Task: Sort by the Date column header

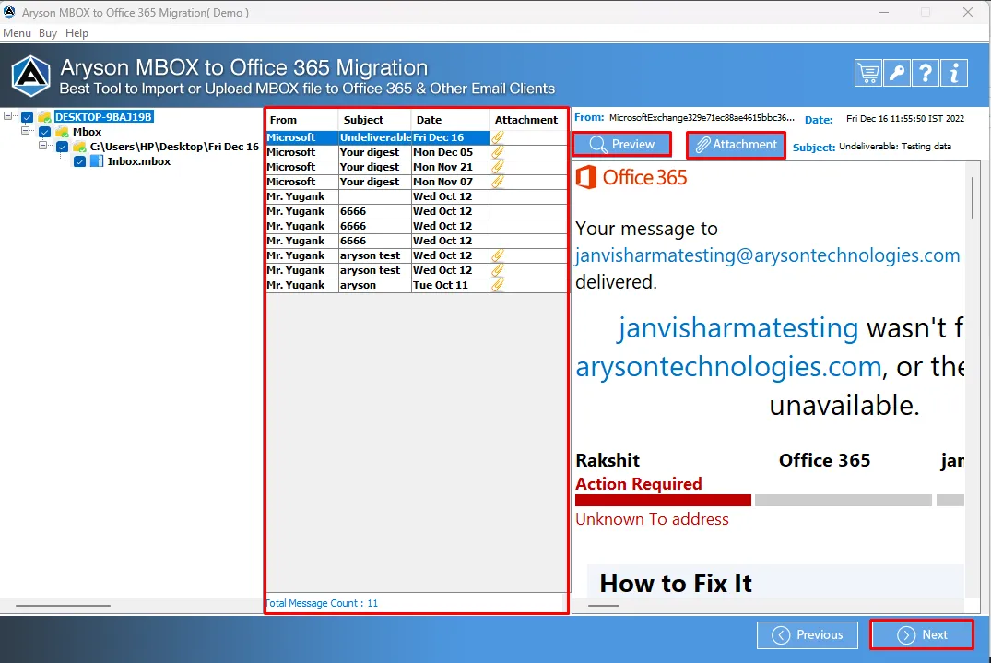Action: coord(450,120)
